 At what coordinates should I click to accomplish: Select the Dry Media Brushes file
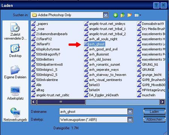[151, 29]
